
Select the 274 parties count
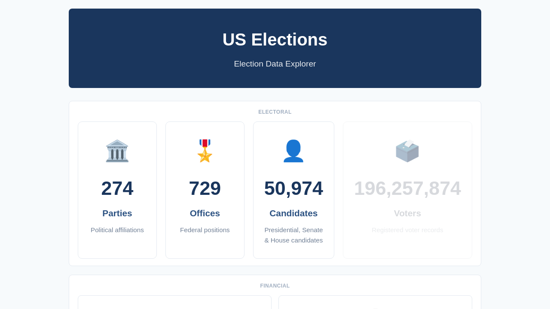pyautogui.click(x=117, y=188)
